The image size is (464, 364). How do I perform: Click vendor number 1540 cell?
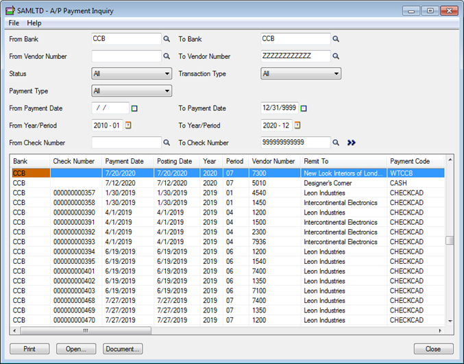coord(275,261)
